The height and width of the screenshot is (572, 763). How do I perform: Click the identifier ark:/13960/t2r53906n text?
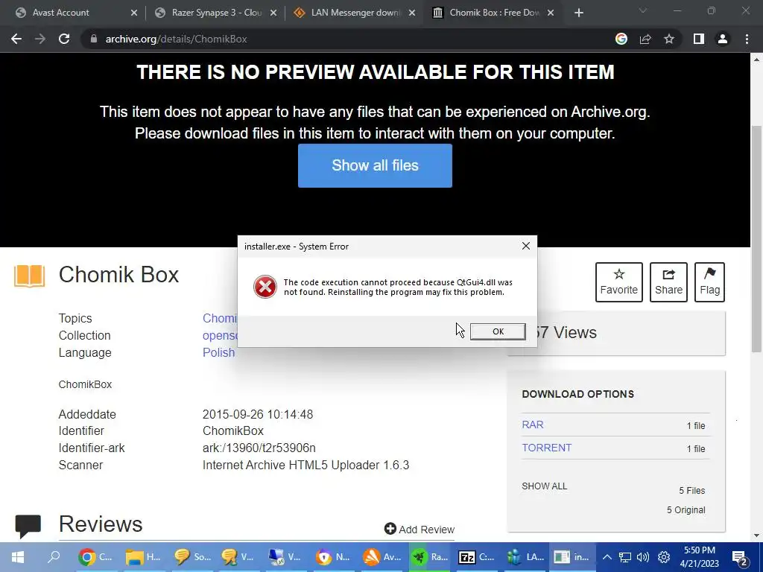(x=259, y=448)
